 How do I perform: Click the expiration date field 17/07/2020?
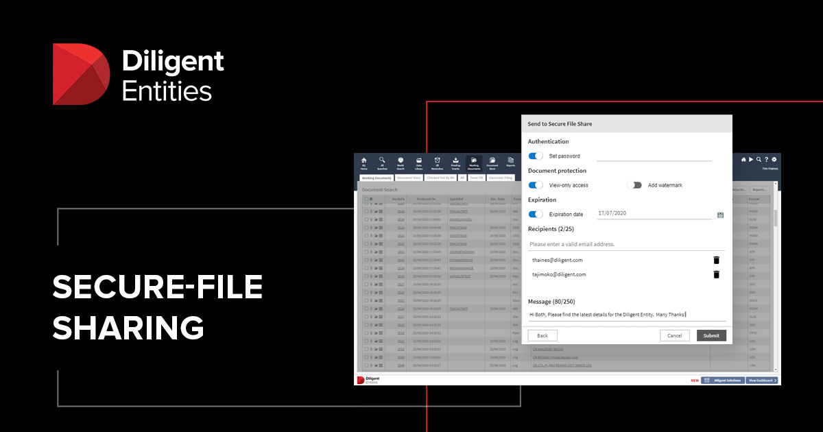click(654, 214)
